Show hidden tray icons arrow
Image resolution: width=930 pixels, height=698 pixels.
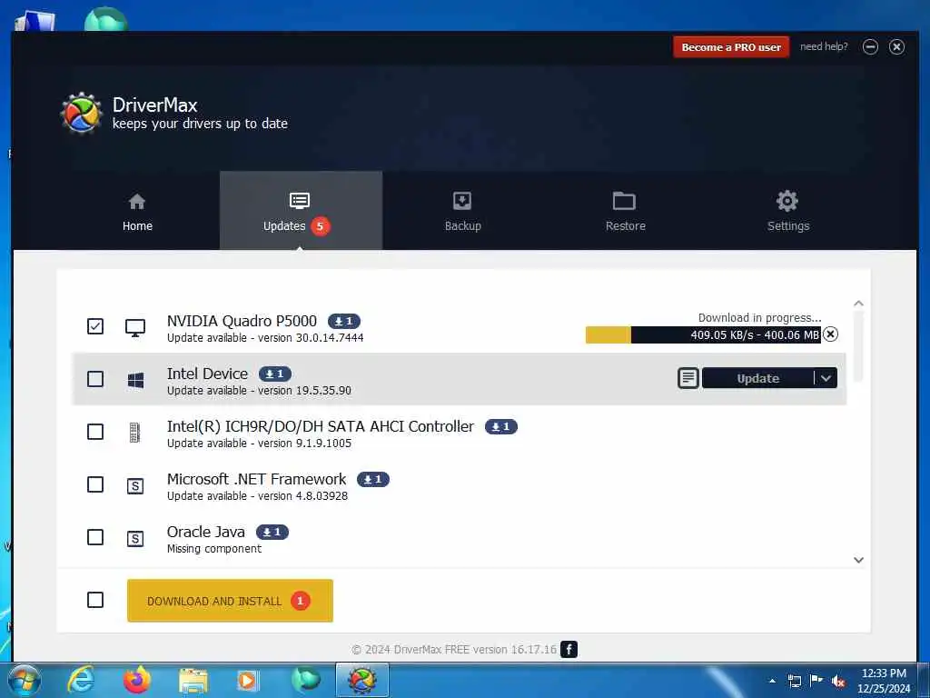pos(772,681)
